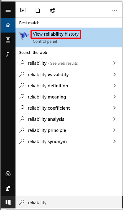Expand the 'reliability definition' chevron
The height and width of the screenshot is (210, 123).
(x=114, y=85)
